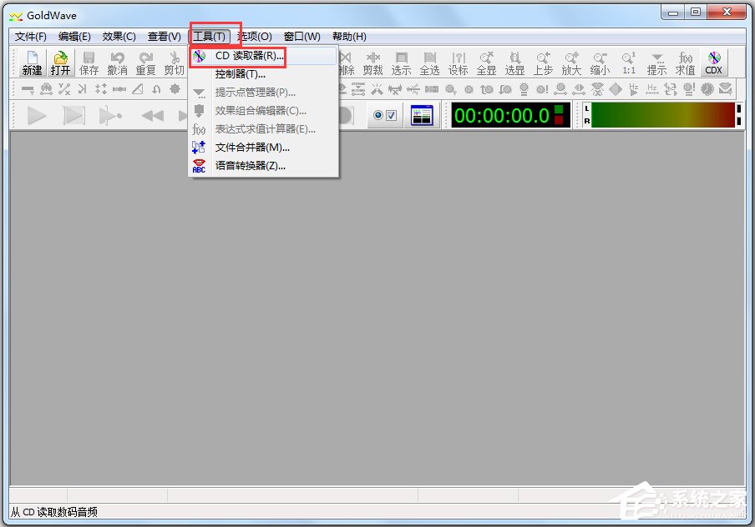The height and width of the screenshot is (527, 755).
Task: Click the 打开 (Open) folder icon
Action: 61,63
